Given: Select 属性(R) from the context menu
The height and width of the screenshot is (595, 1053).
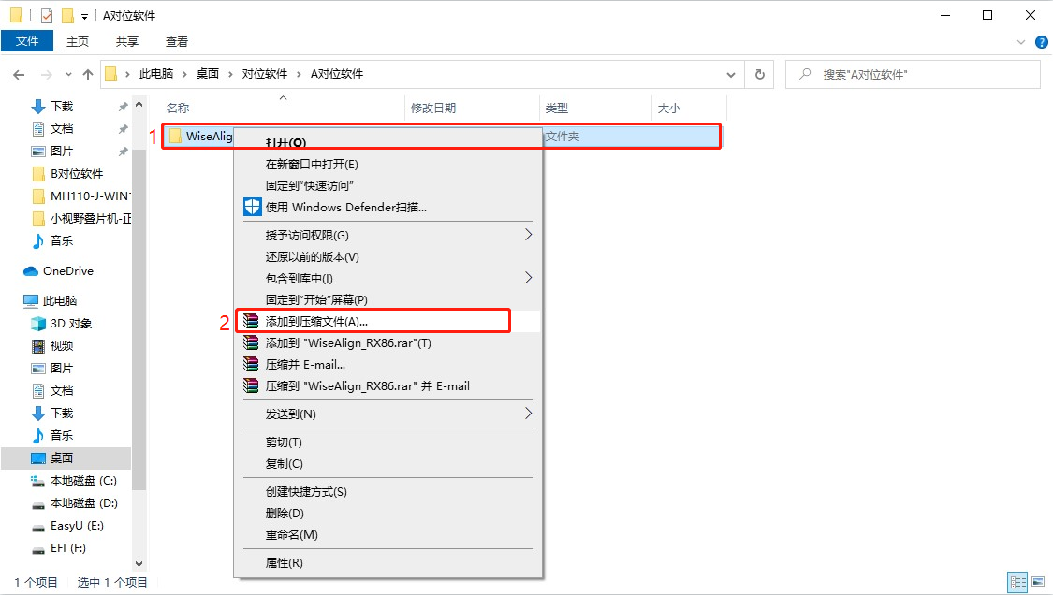Looking at the screenshot, I should [x=284, y=563].
